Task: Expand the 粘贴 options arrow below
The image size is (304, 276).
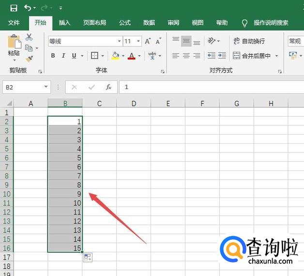Action: [x=15, y=60]
